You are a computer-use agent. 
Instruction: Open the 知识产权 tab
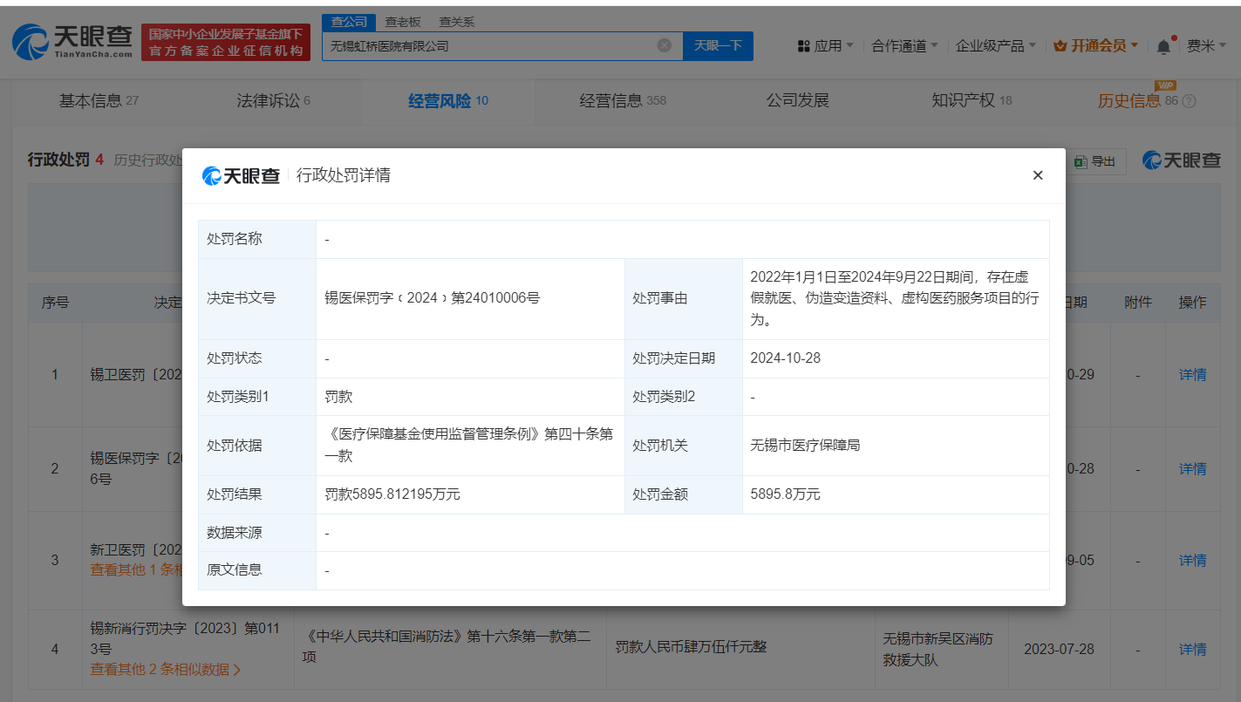tap(972, 100)
